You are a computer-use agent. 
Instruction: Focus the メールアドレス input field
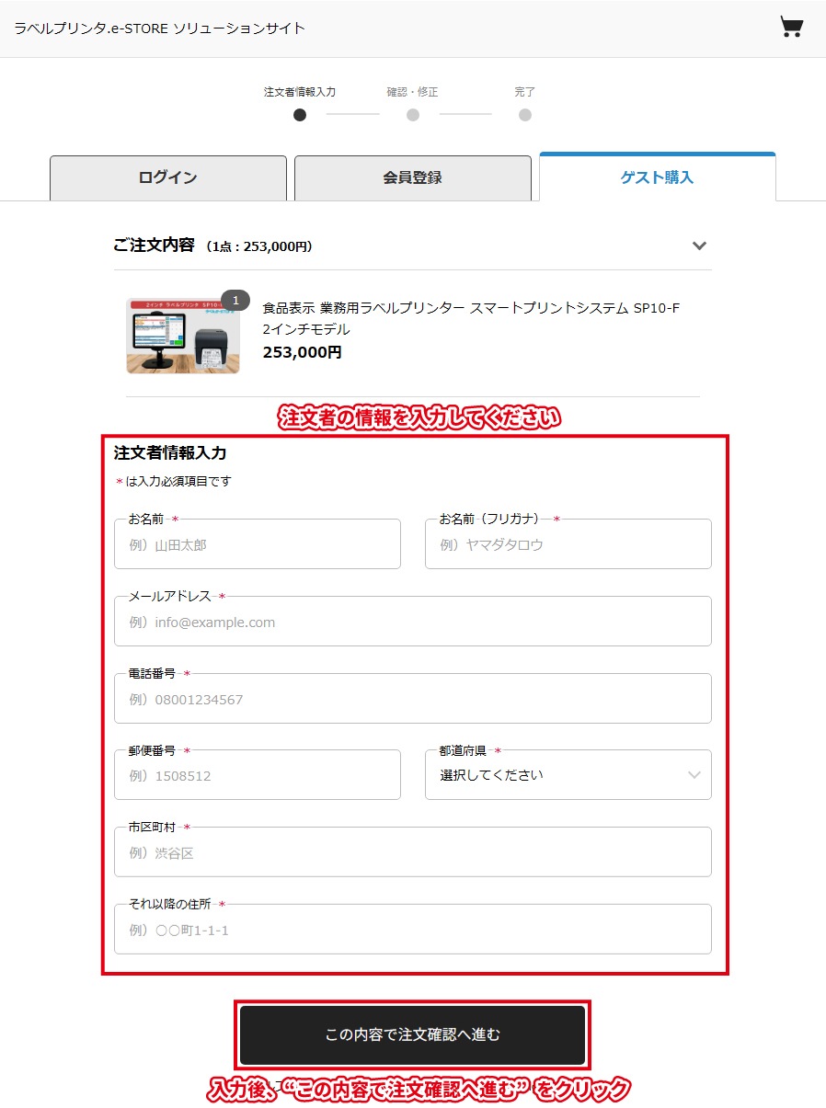pyautogui.click(x=413, y=622)
